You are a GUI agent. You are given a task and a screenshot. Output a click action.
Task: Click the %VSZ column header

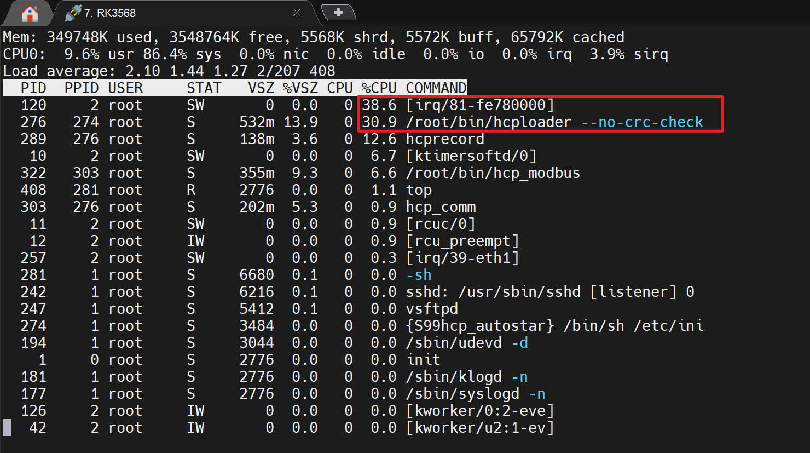click(x=300, y=88)
